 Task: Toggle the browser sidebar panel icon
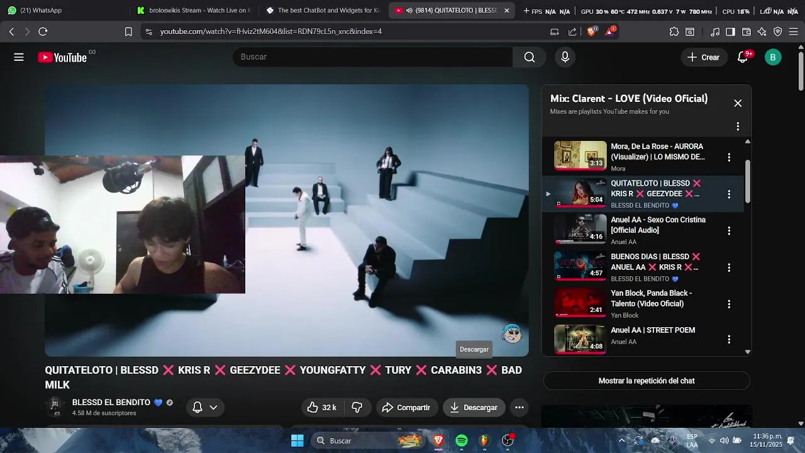[x=730, y=31]
